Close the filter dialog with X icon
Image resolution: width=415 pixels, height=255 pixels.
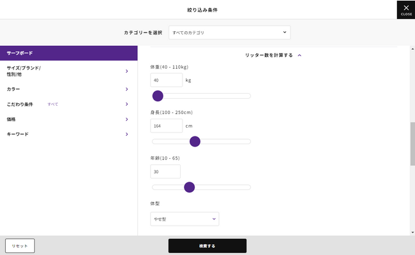[406, 9]
